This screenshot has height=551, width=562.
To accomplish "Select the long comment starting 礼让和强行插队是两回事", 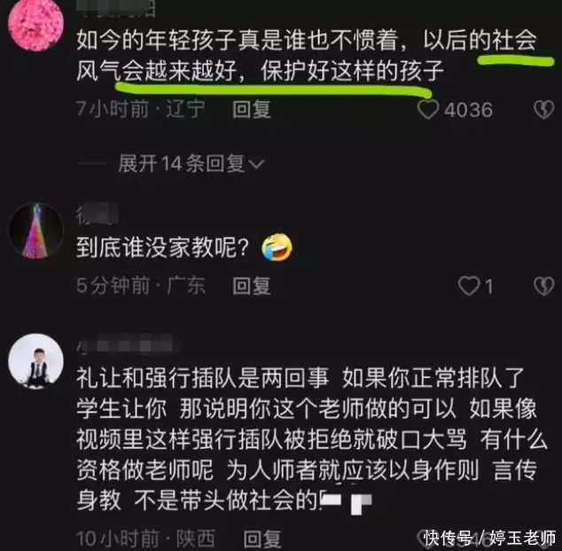I will click(x=312, y=439).
